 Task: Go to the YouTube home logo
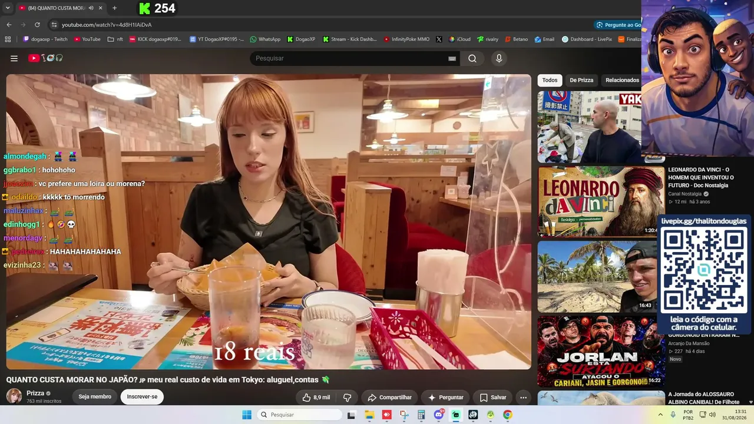coord(45,58)
